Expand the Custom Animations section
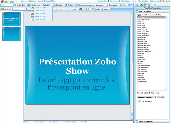Screen dimensions: 171x123 [x=137, y=121]
